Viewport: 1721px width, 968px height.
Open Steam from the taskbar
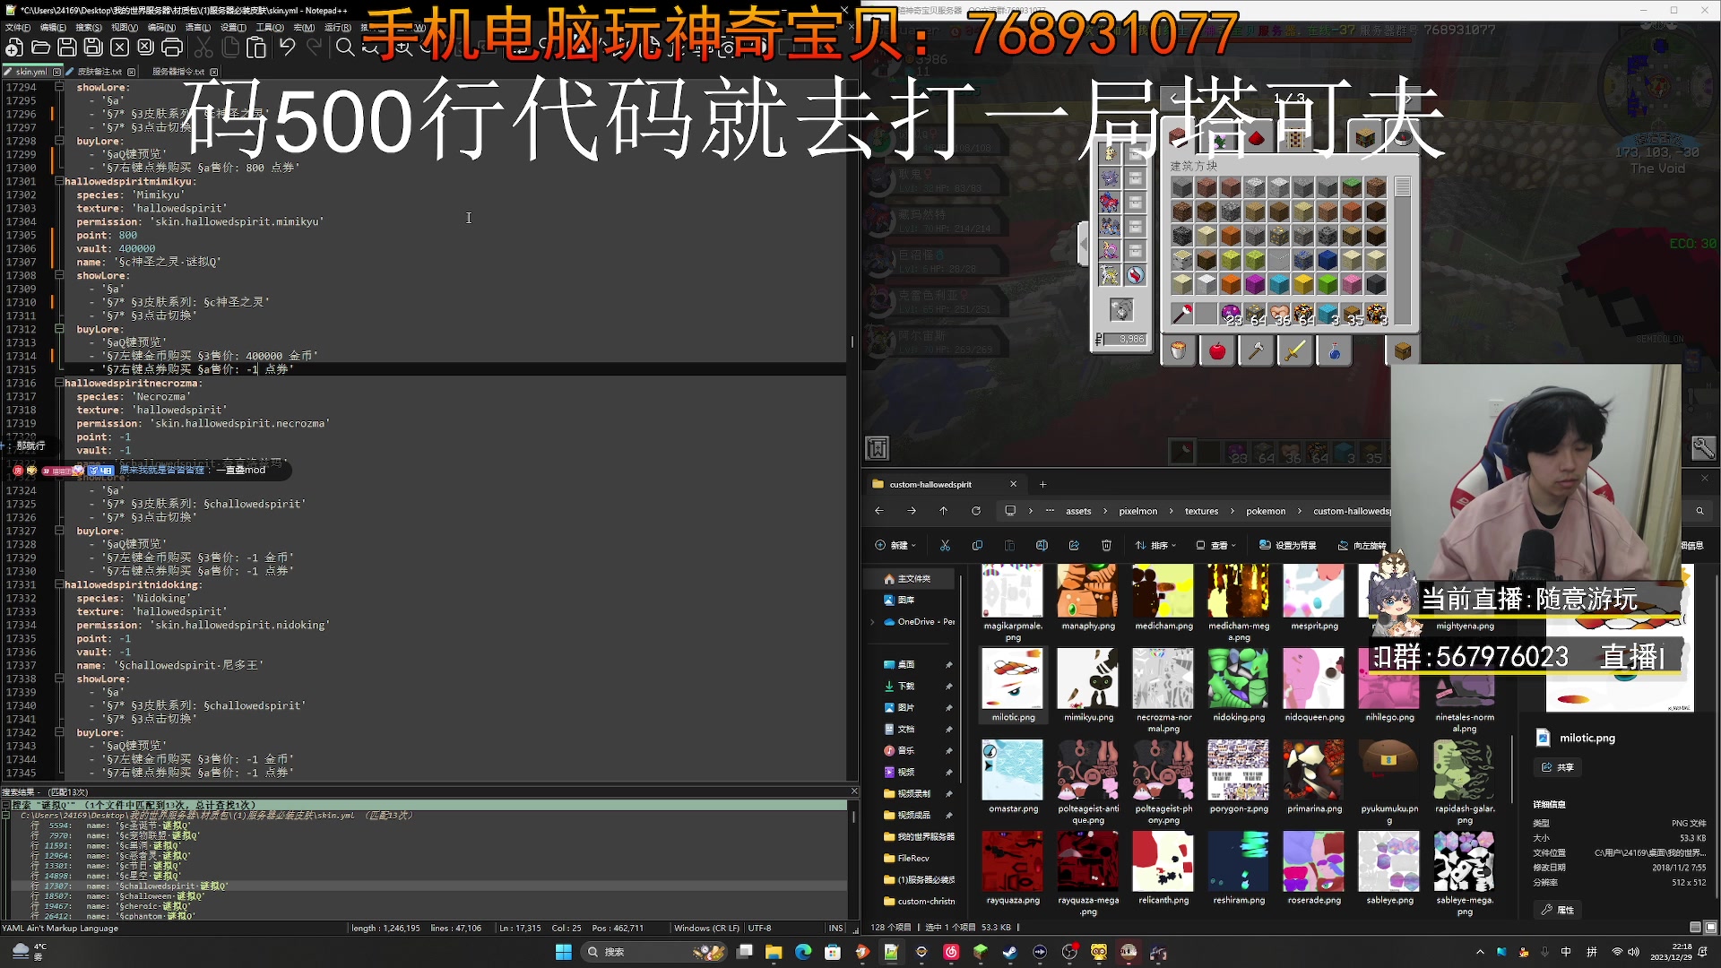1010,952
